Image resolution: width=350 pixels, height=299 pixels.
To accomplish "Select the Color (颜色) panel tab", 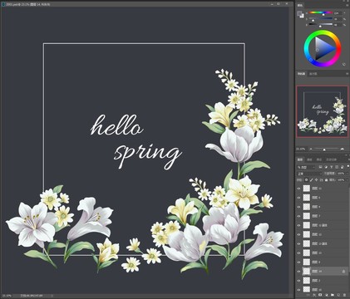I will coord(300,5).
